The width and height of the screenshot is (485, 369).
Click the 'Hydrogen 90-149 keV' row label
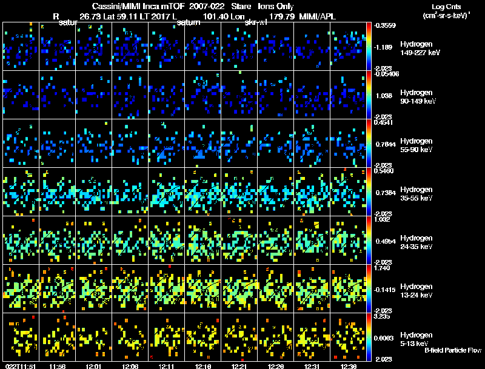418,97
